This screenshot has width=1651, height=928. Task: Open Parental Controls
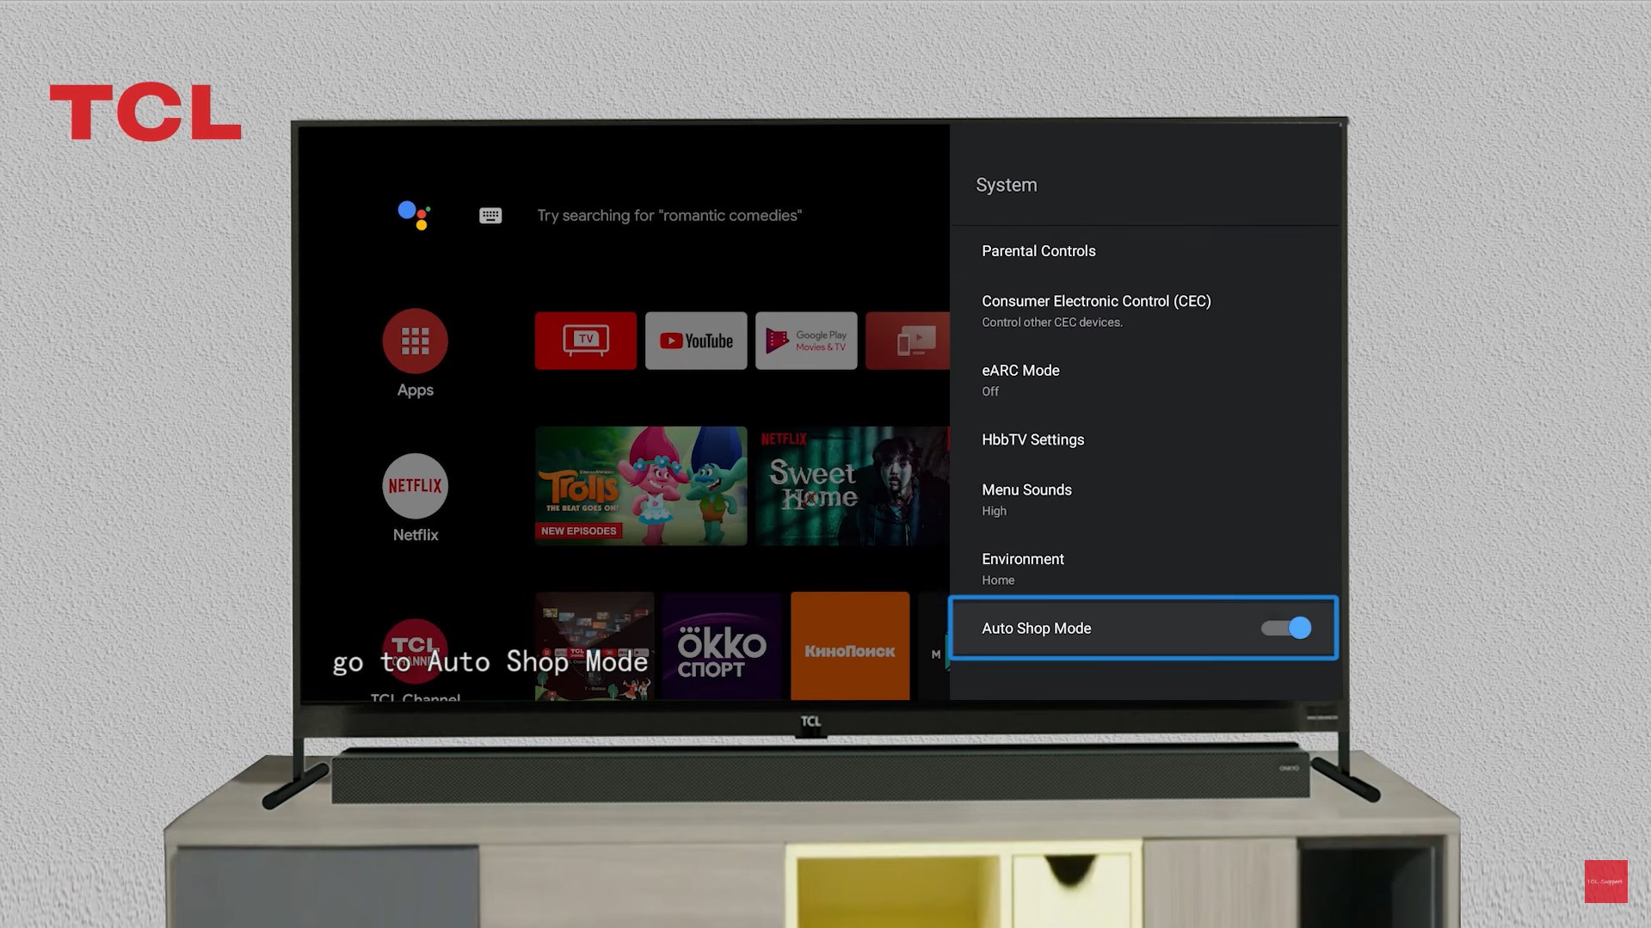click(x=1143, y=251)
